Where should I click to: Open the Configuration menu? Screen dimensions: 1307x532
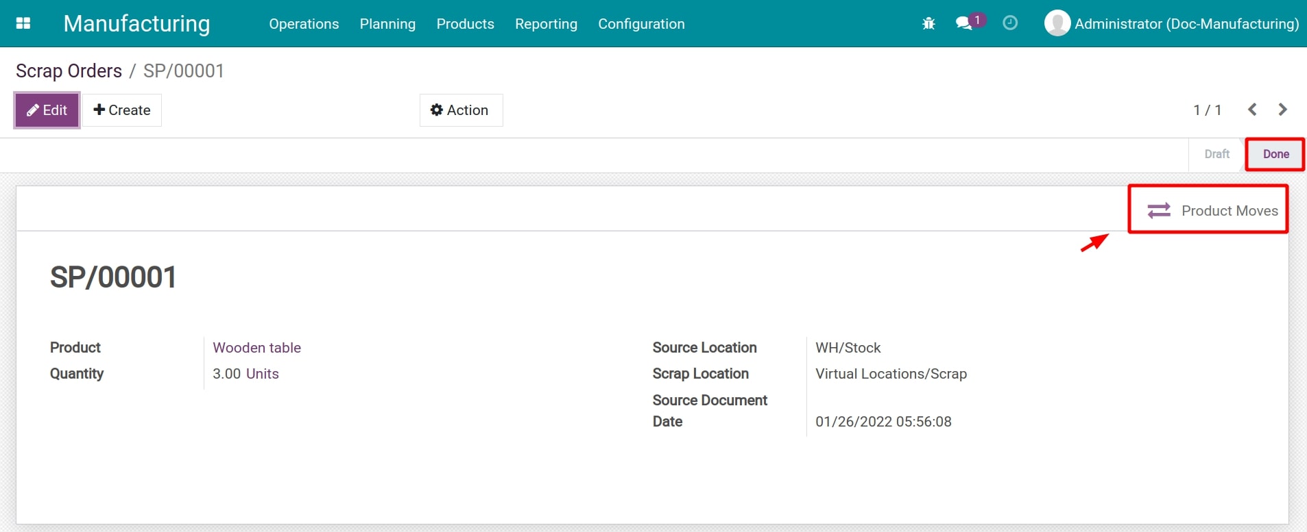641,24
